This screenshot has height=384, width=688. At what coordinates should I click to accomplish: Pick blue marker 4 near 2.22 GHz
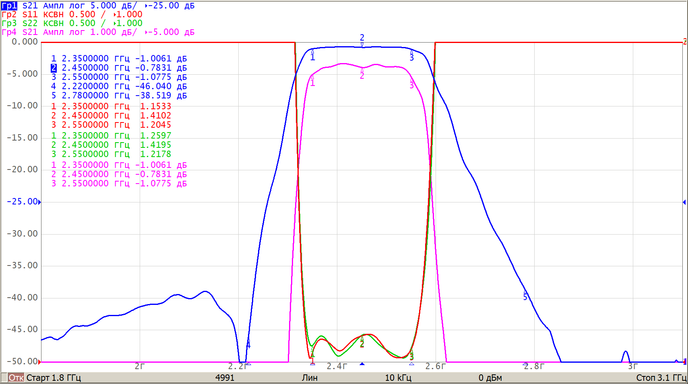tap(248, 343)
